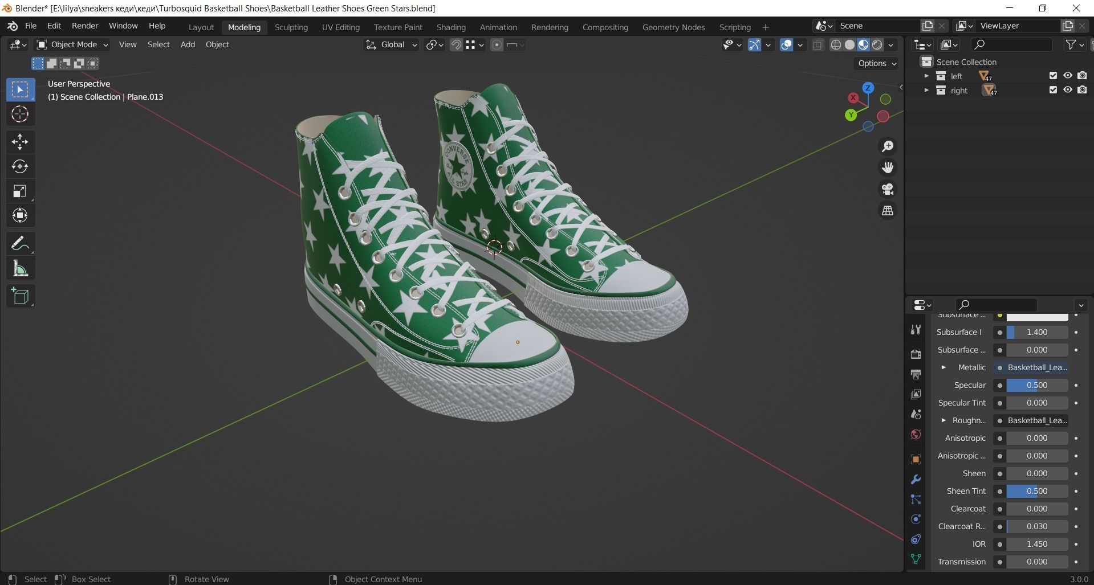The height and width of the screenshot is (585, 1094).
Task: Open the viewport Options dropdown
Action: tap(876, 63)
